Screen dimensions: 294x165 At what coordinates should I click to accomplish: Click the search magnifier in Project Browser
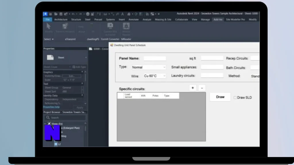[x=48, y=117]
